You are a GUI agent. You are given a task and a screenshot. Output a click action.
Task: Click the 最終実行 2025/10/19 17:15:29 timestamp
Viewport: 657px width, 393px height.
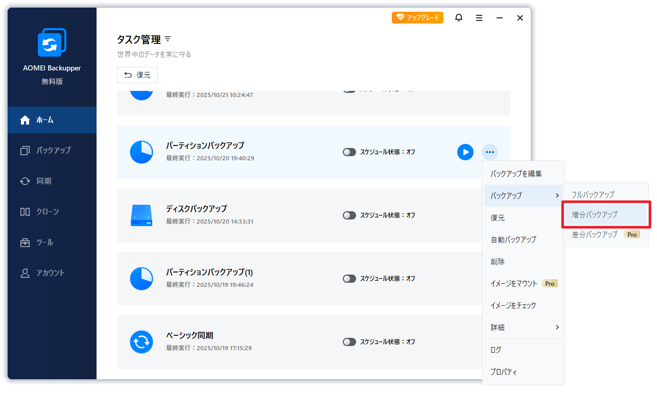tap(209, 348)
